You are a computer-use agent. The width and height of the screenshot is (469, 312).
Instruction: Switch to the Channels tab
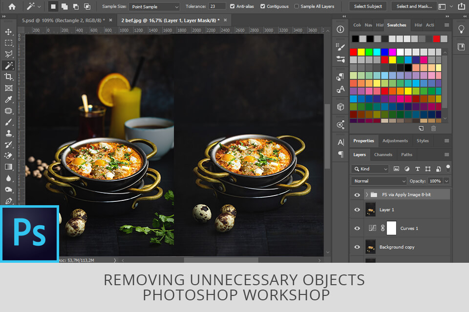click(383, 155)
